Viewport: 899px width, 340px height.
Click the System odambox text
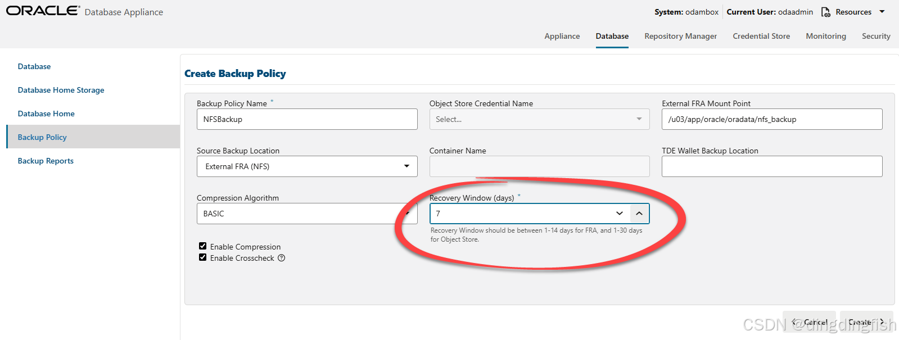point(686,12)
